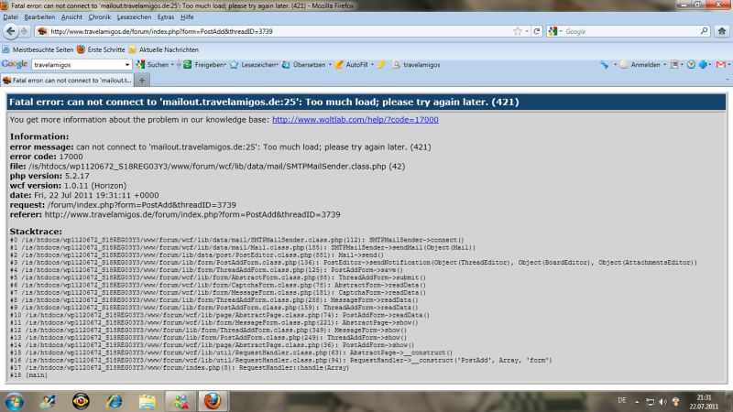Image resolution: width=733 pixels, height=412 pixels.
Task: Click stacktrace line #0 SMTPMailSender->connect()
Action: 237,240
